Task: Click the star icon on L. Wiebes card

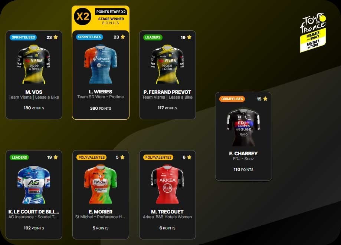Action: pyautogui.click(x=123, y=37)
